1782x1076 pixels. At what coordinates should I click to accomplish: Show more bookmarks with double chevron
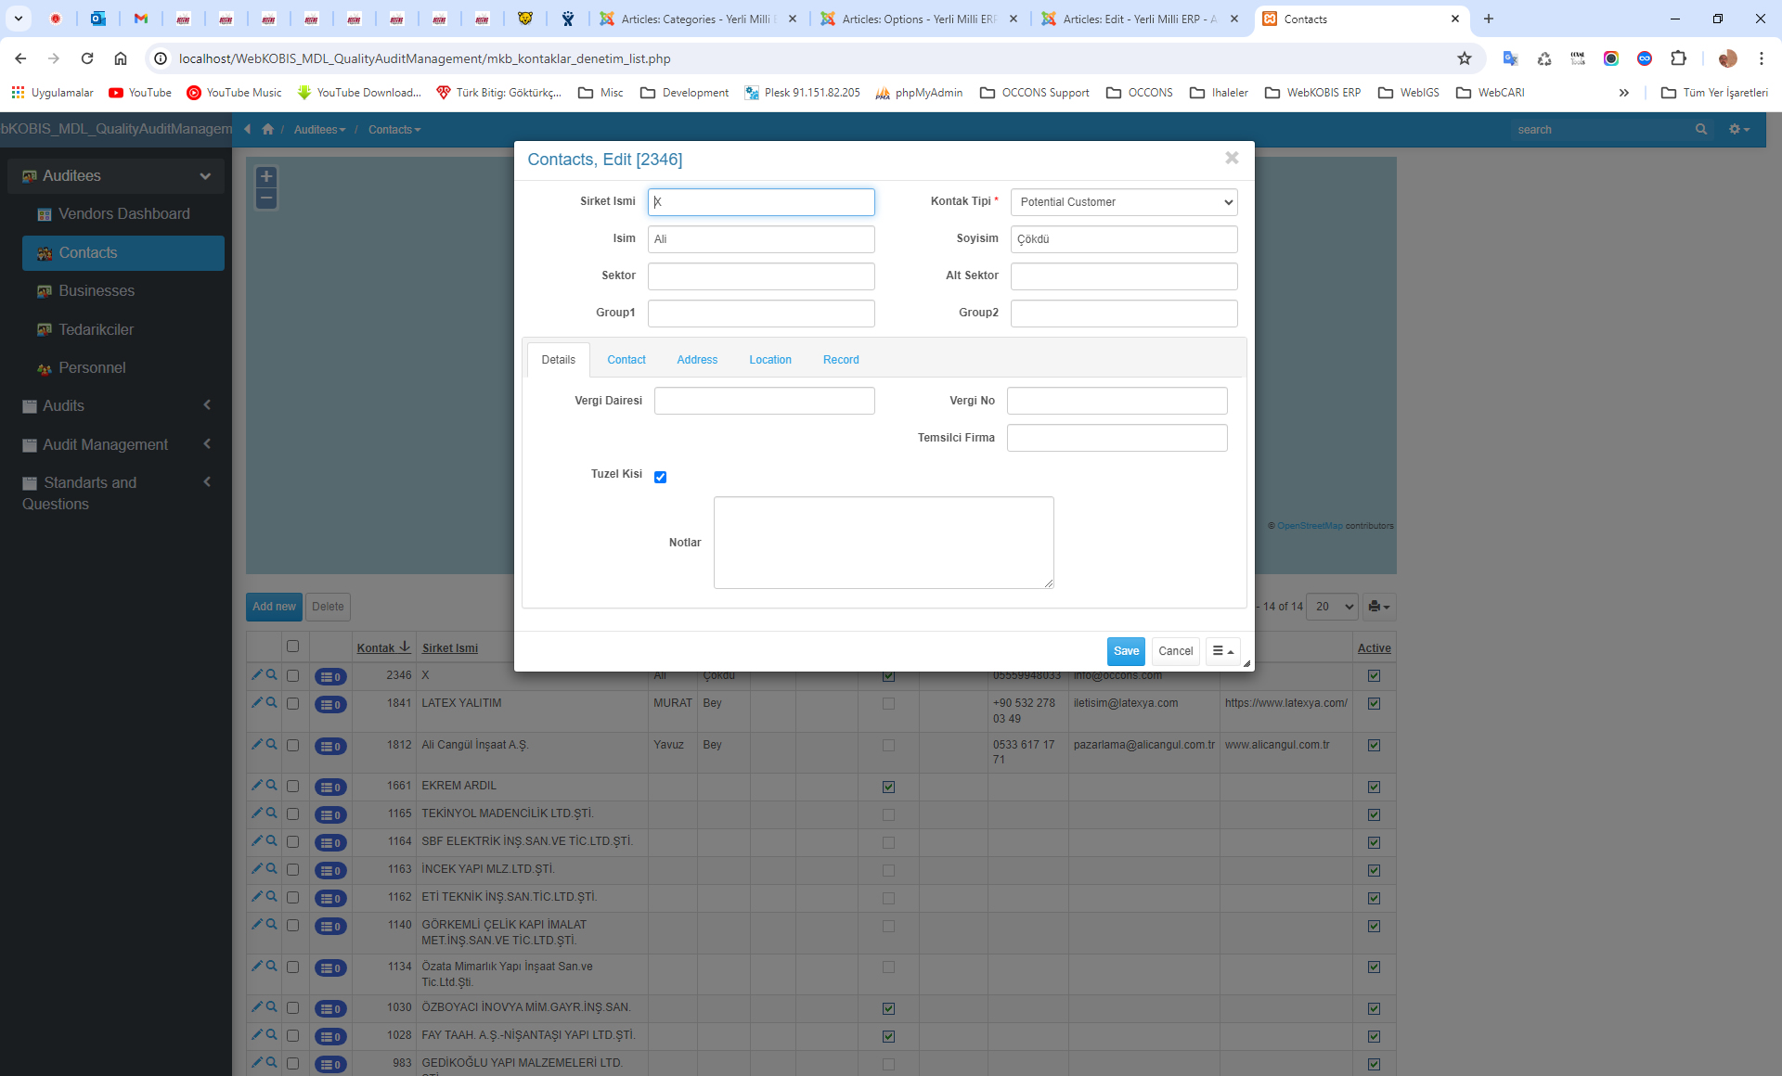coord(1623,93)
